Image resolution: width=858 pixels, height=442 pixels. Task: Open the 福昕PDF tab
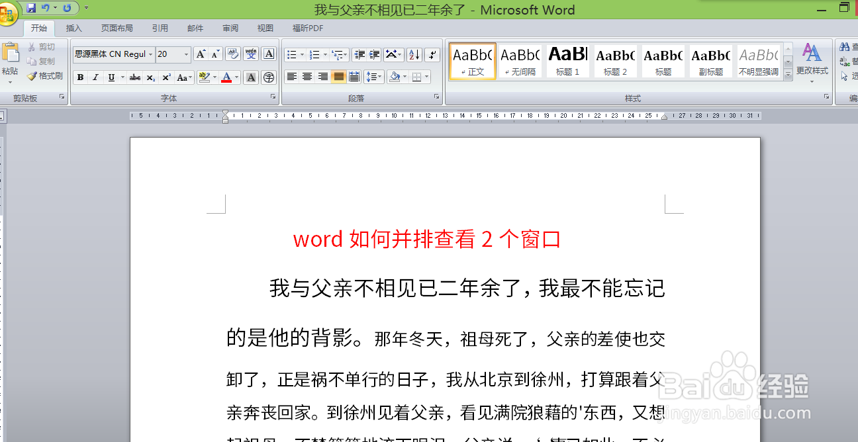coord(308,28)
